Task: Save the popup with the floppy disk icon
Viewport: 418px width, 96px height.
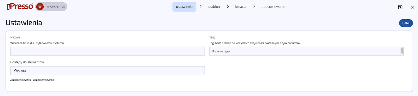Action: 400,7
